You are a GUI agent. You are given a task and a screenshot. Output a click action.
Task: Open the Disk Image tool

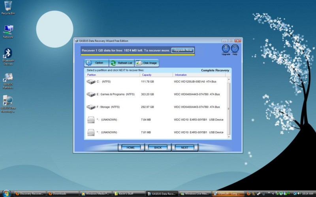pyautogui.click(x=147, y=63)
